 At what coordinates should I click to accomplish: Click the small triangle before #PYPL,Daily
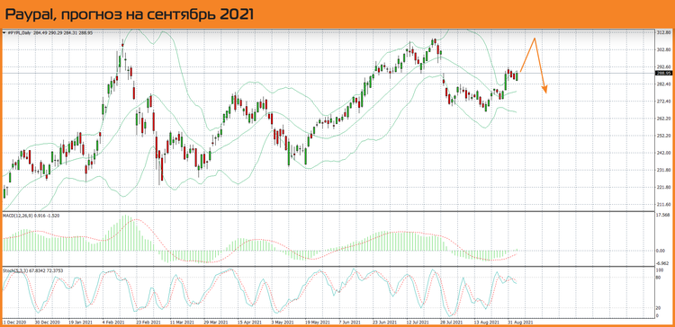point(4,32)
